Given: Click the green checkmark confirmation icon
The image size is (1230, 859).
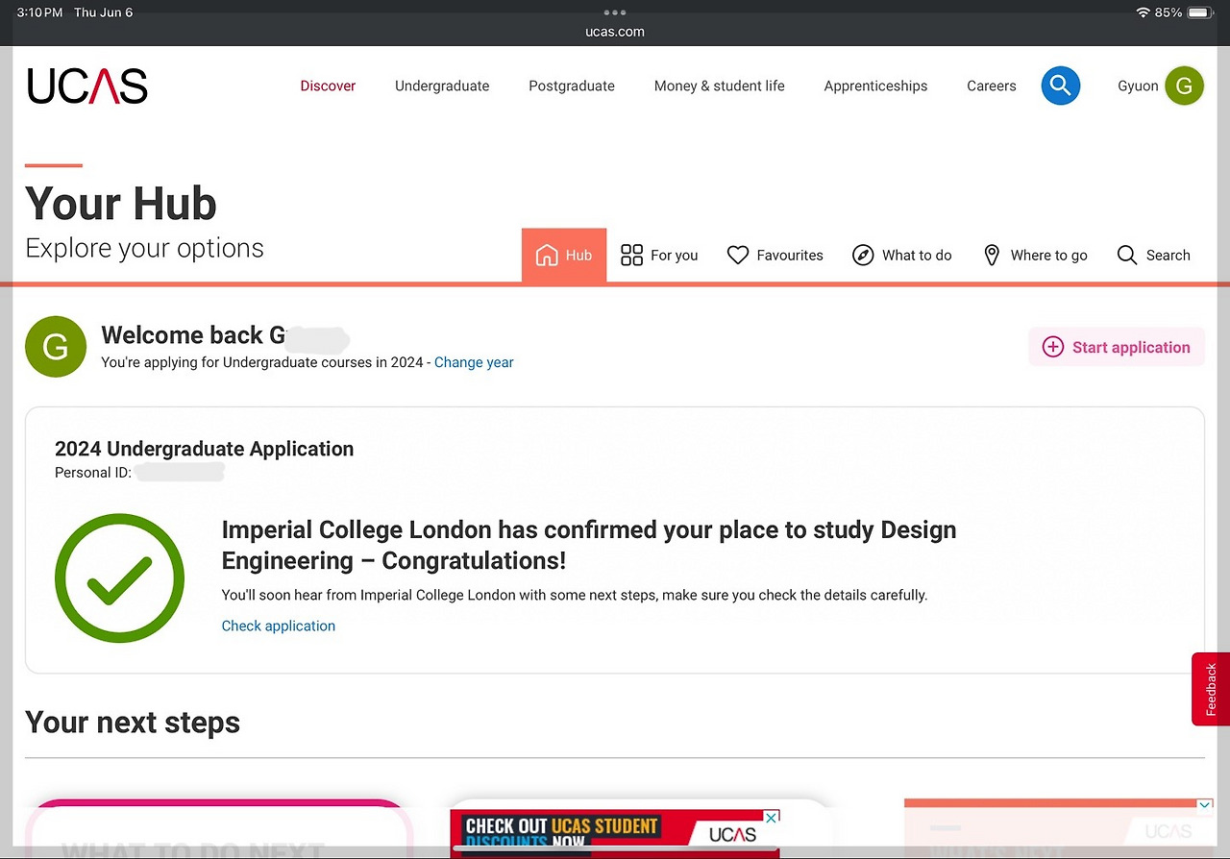Looking at the screenshot, I should coord(119,577).
